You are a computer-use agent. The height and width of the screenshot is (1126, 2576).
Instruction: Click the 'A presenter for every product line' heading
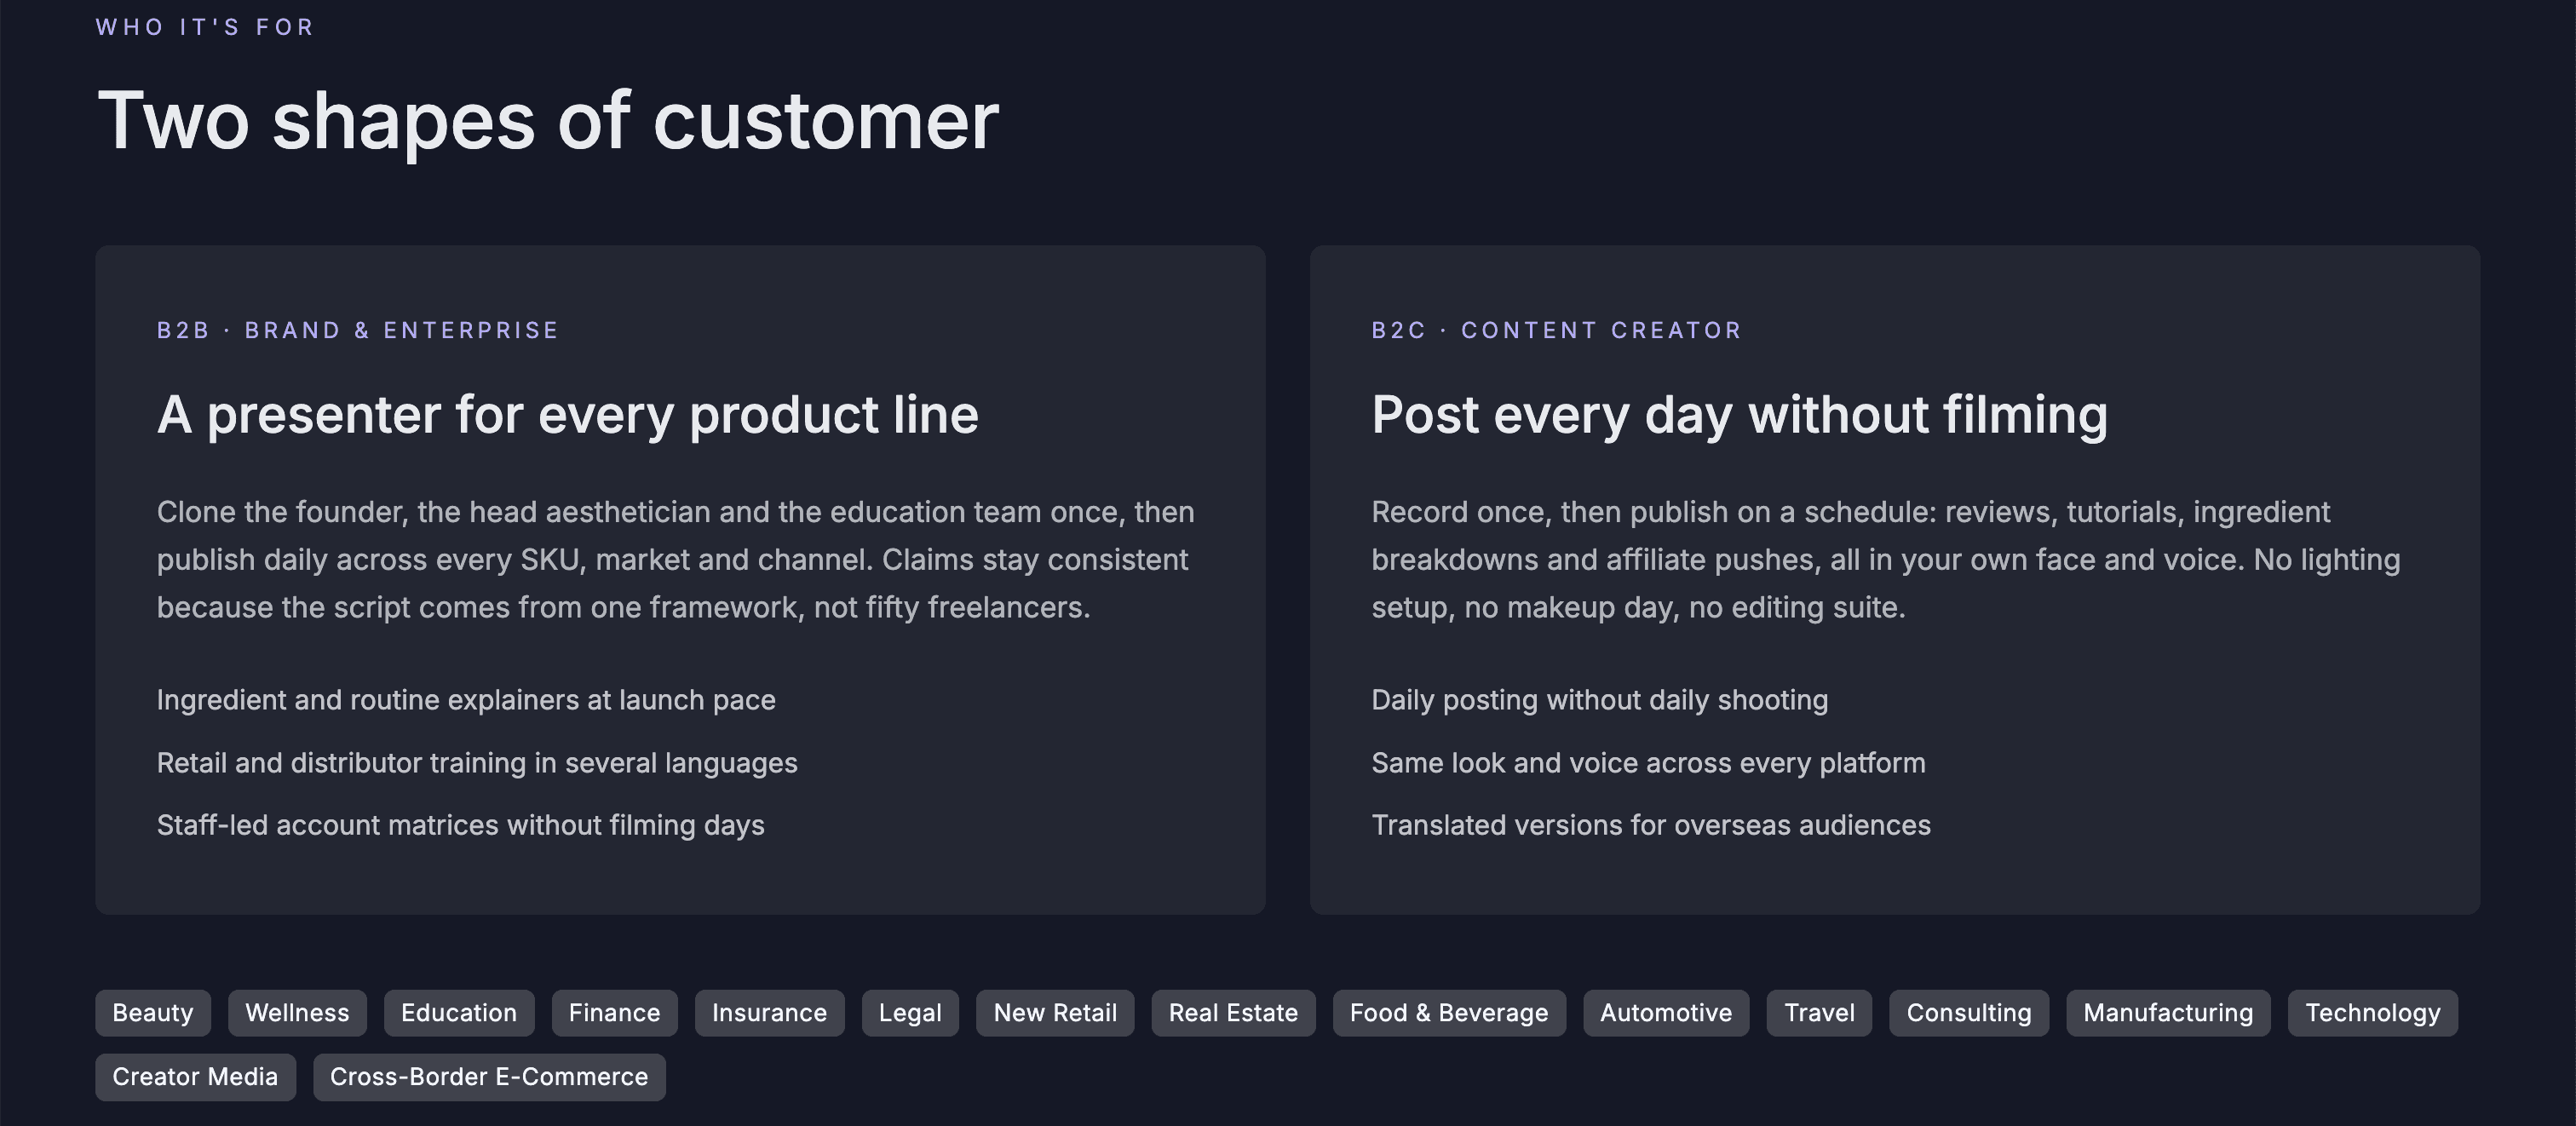[x=568, y=415]
